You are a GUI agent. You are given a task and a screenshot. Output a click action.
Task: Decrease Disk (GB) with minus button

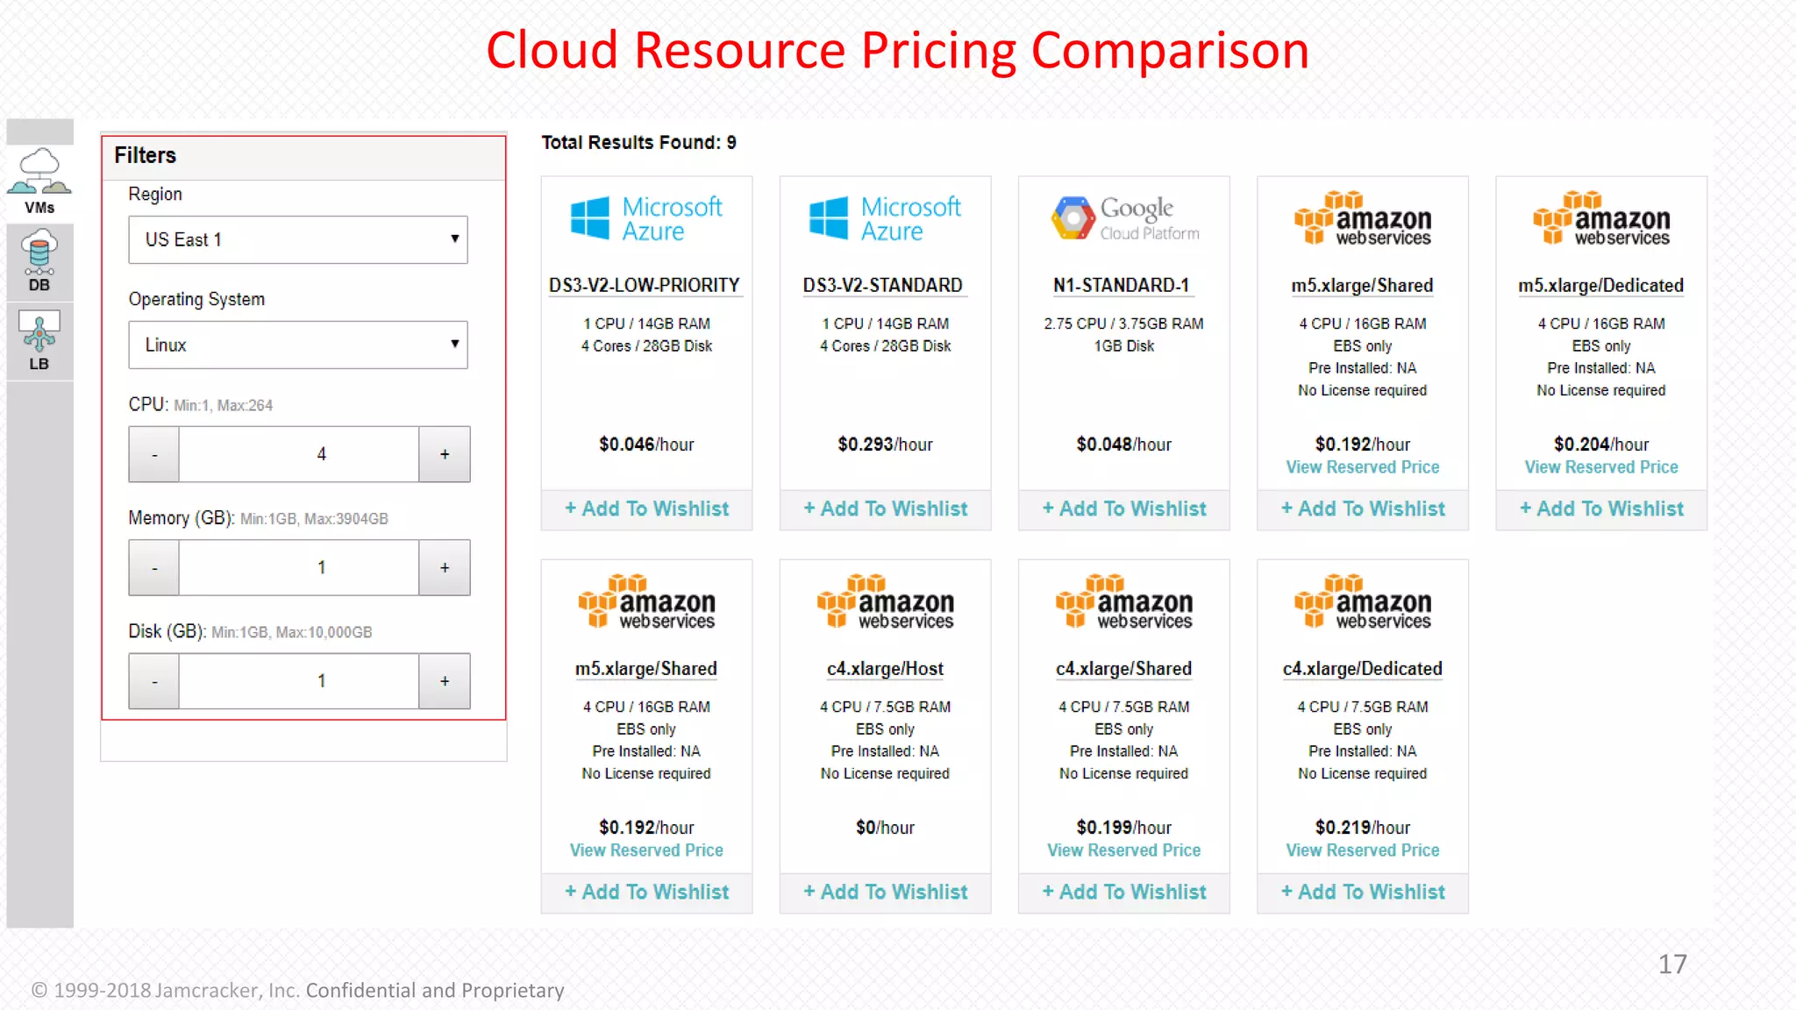[154, 680]
